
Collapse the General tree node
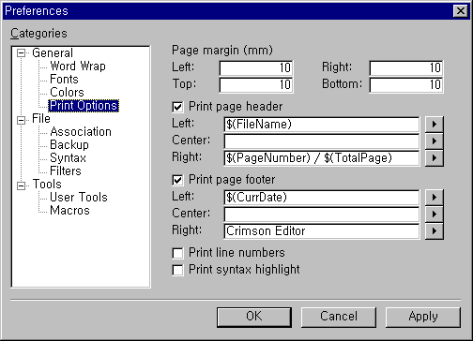point(21,52)
